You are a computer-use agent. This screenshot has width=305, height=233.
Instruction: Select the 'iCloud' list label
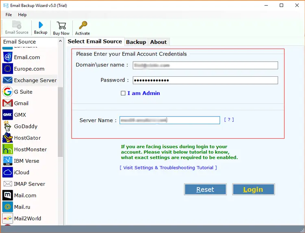pyautogui.click(x=22, y=173)
